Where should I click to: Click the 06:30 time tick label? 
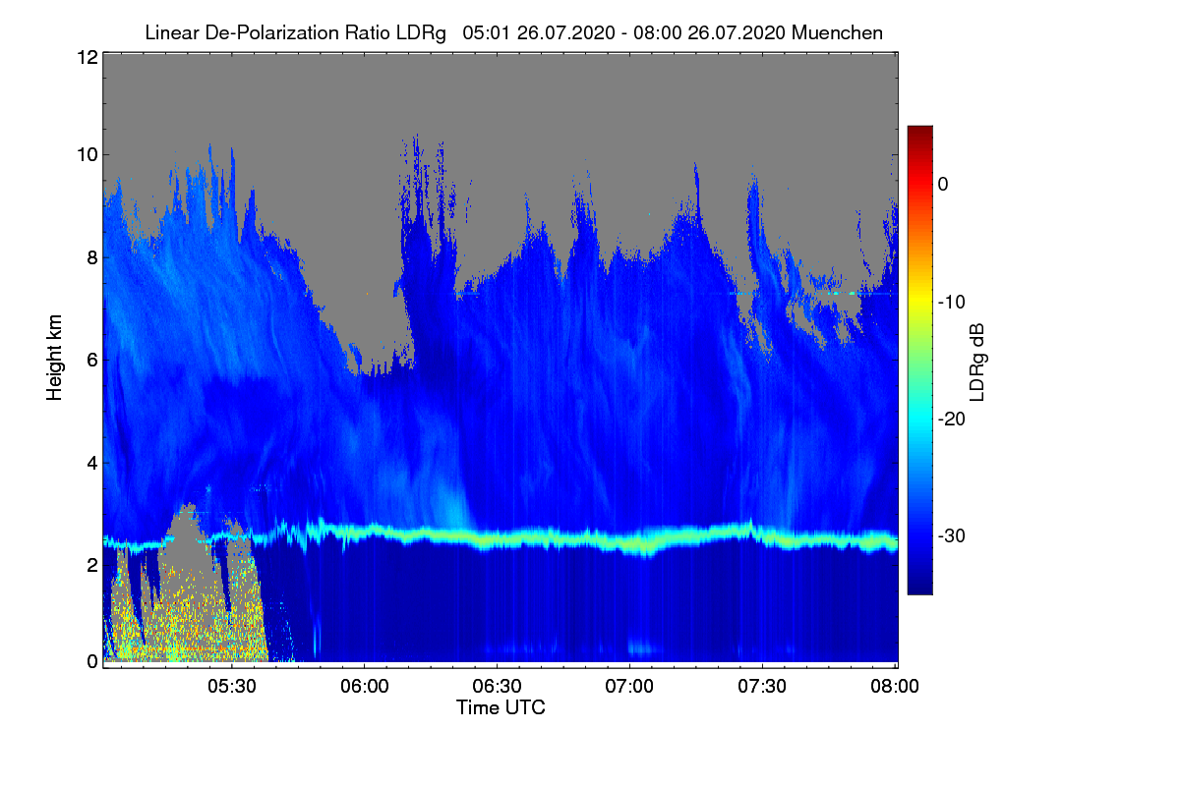[497, 687]
